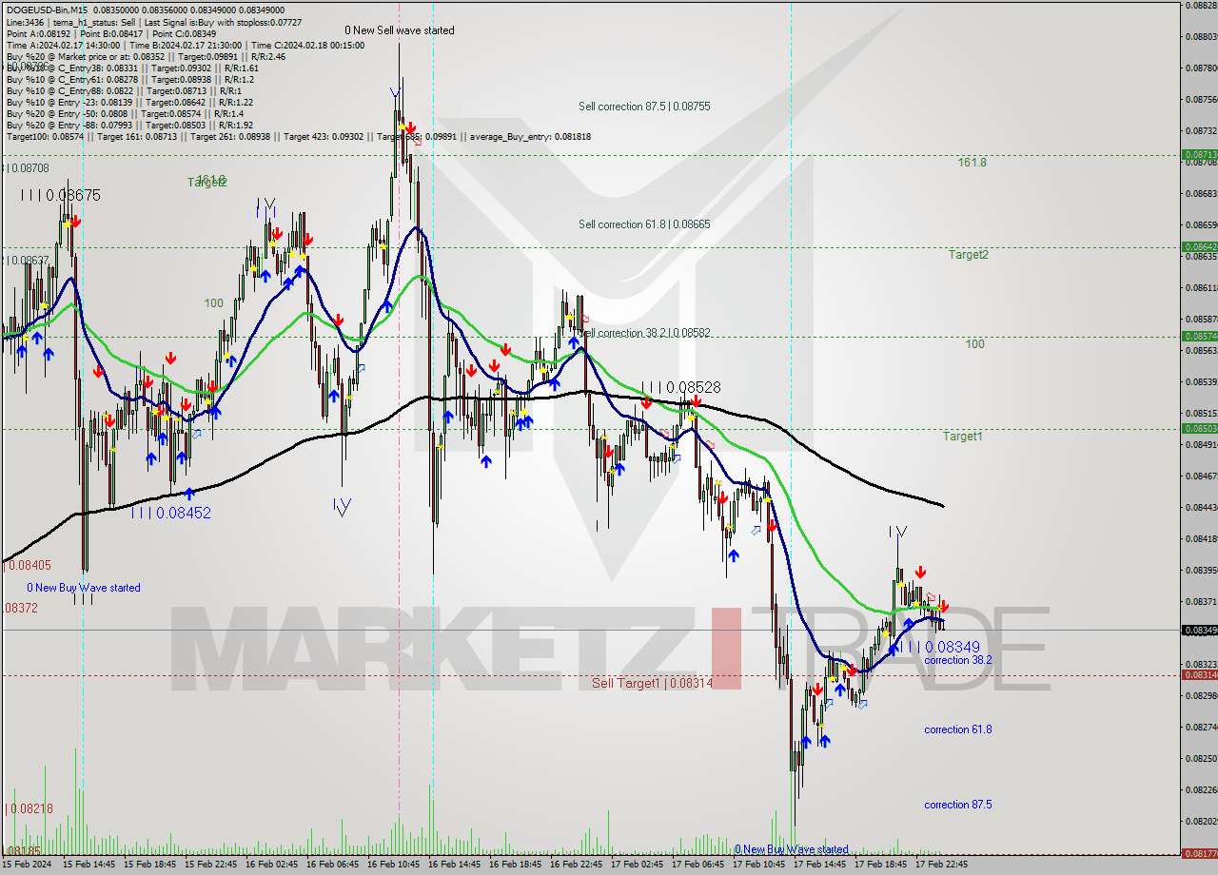
Task: Click the 'Time A:2024.02.17 14:30:00' line
Action: point(63,45)
